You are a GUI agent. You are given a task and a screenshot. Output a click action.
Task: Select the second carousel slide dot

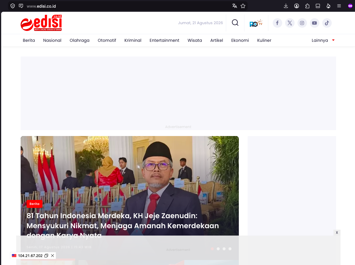[x=218, y=249]
